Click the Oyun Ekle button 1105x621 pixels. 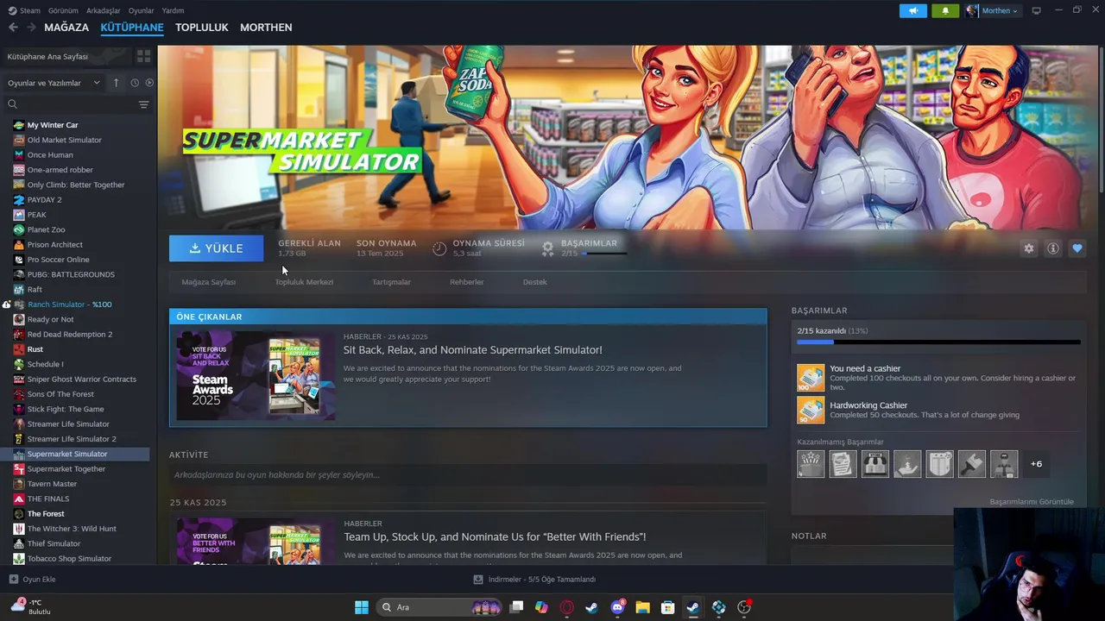(x=32, y=580)
